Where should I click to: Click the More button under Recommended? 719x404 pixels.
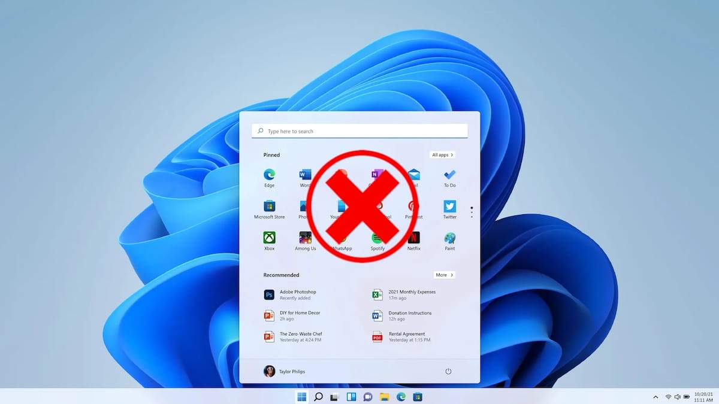(444, 275)
